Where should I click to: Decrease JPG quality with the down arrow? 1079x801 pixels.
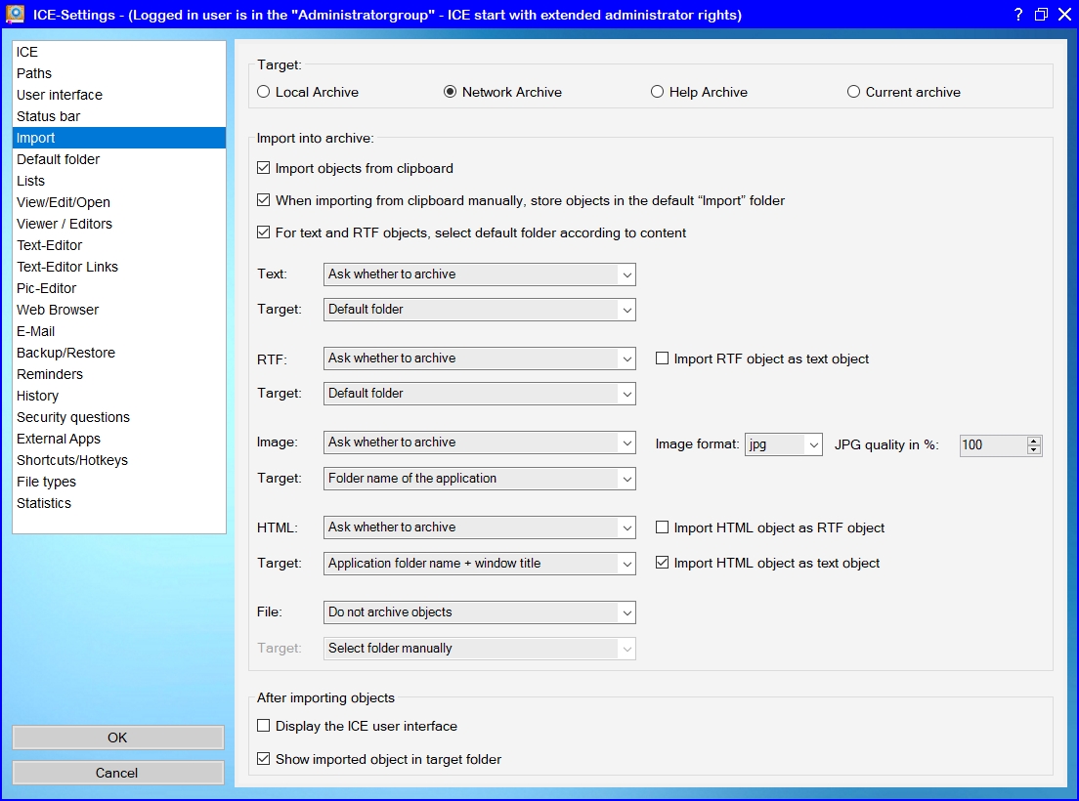1034,450
